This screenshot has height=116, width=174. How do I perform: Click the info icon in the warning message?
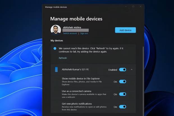(x=55, y=48)
